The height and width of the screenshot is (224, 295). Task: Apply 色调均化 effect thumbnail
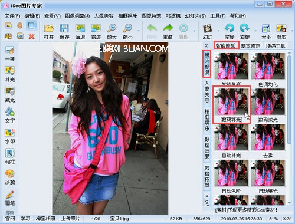pos(268,66)
